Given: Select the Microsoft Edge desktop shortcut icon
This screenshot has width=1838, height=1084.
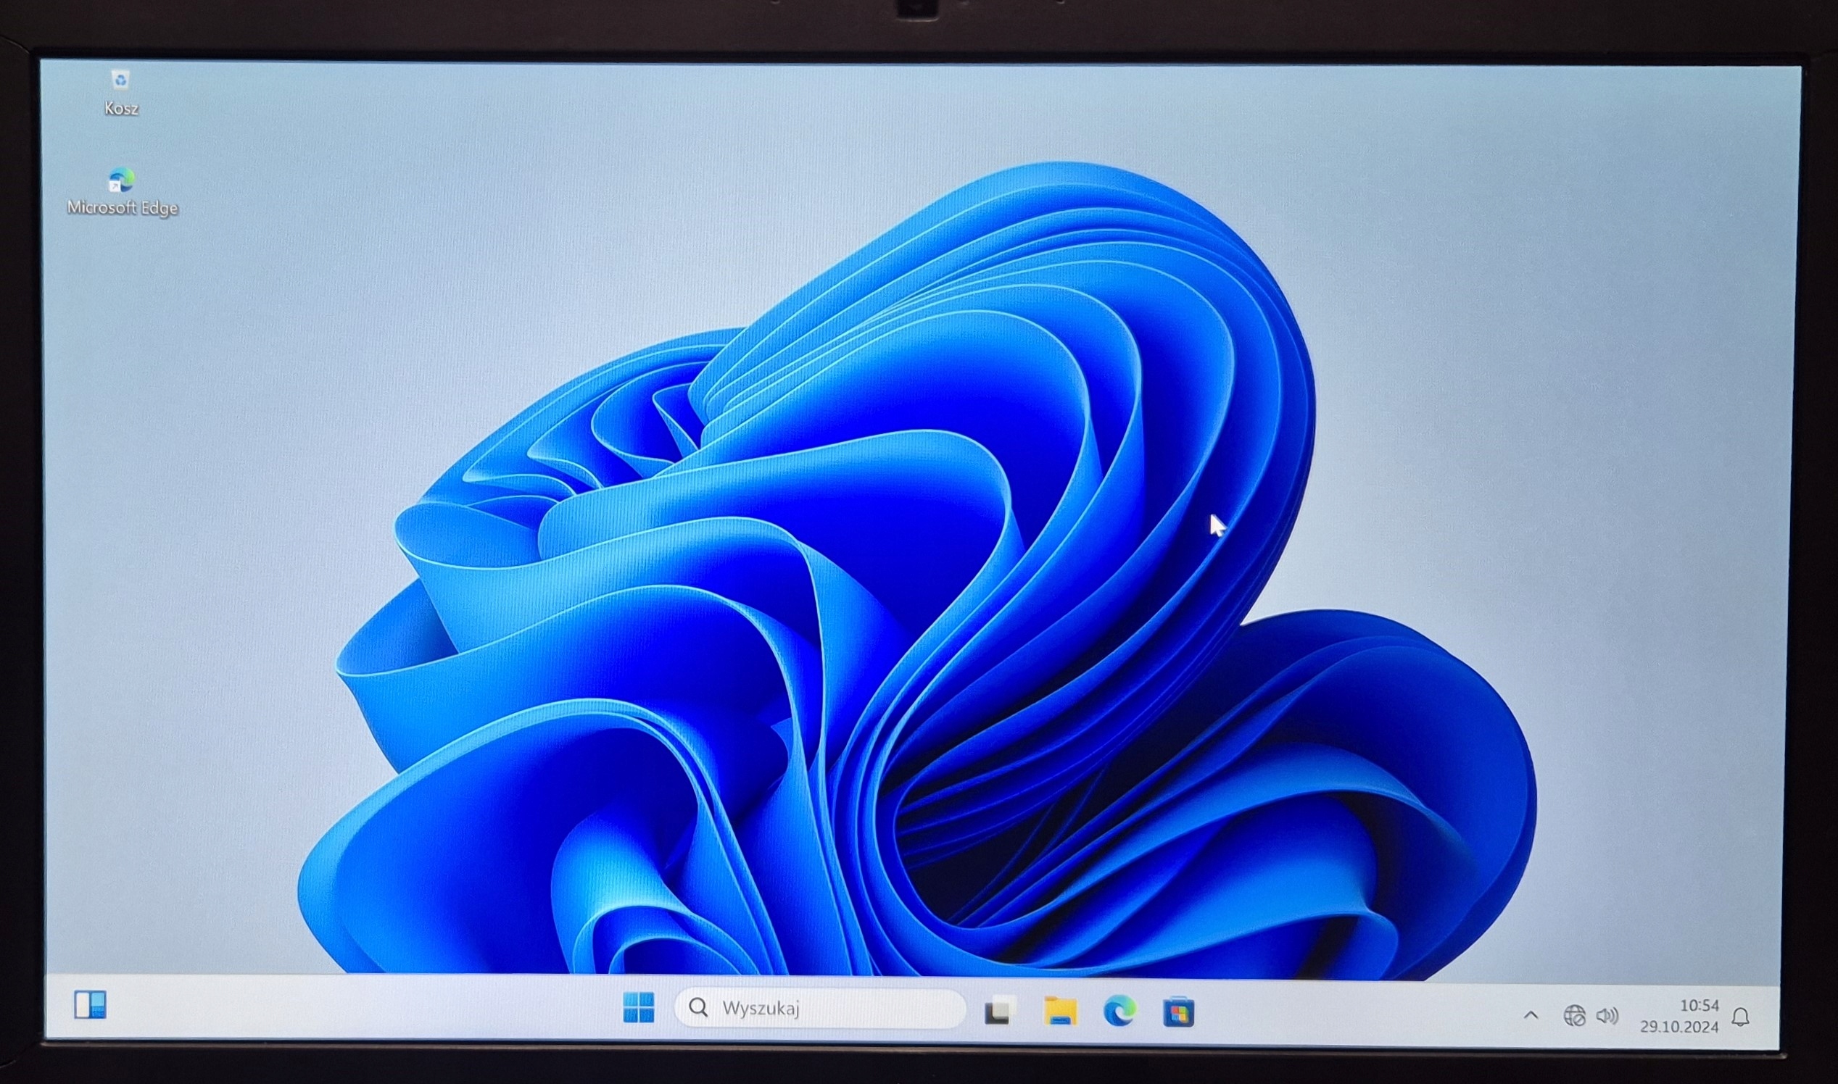Looking at the screenshot, I should tap(121, 180).
